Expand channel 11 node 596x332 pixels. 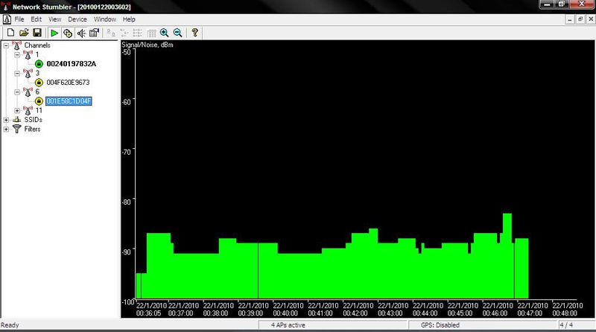(17, 110)
